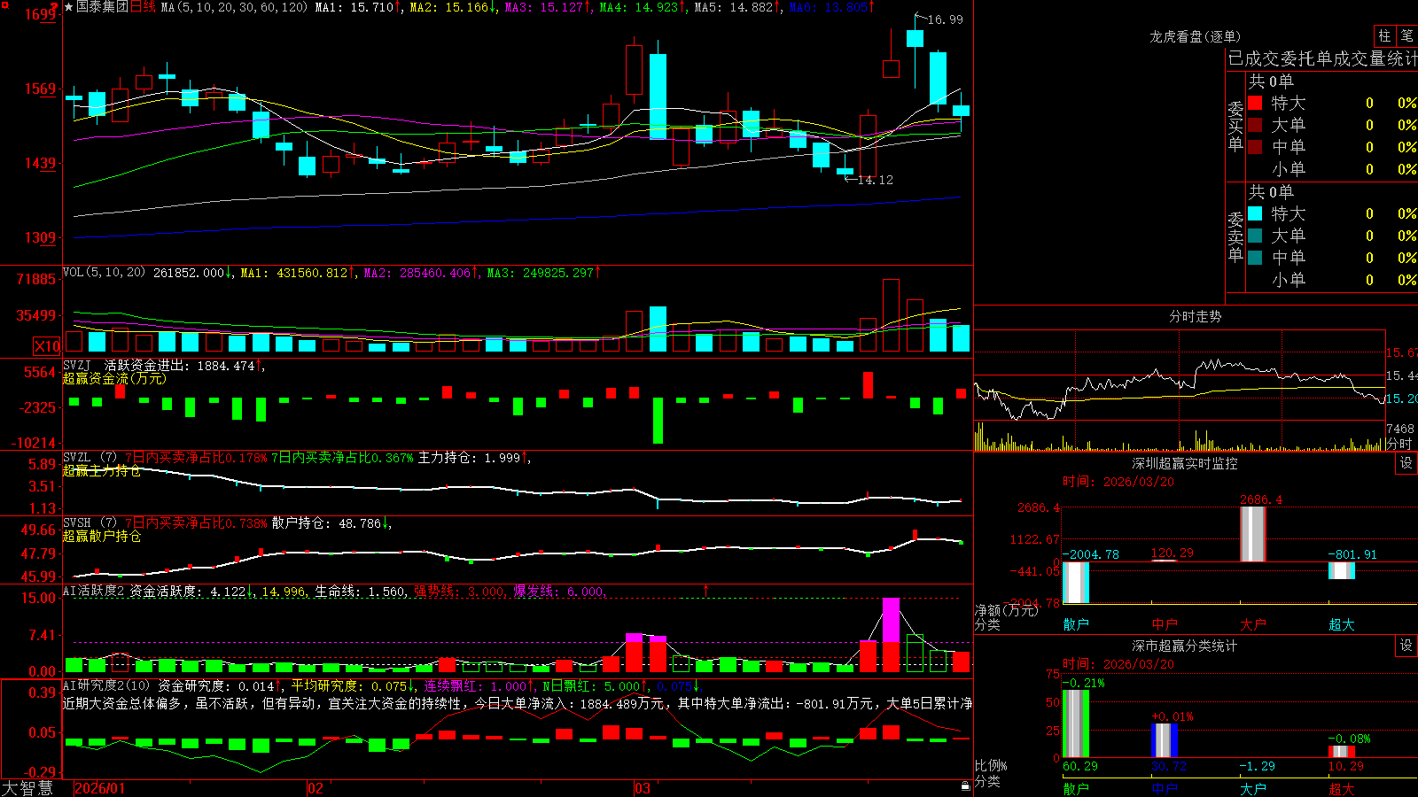Viewport: 1418px width, 797px height.
Task: Click the 03 month marker on the time axis
Action: [643, 788]
